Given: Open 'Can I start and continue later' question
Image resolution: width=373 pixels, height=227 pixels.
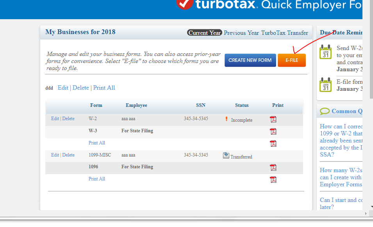Looking at the screenshot, I should (x=341, y=204).
